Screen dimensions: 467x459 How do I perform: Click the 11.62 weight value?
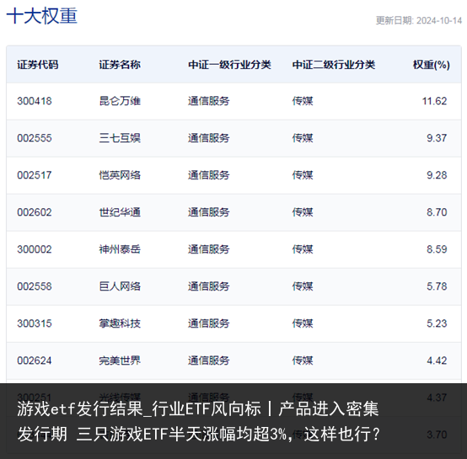coord(434,101)
